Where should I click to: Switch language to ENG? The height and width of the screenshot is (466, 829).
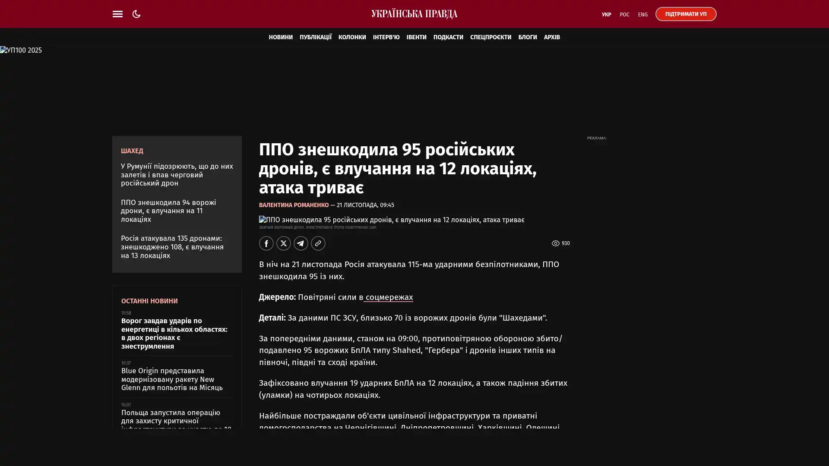(642, 15)
